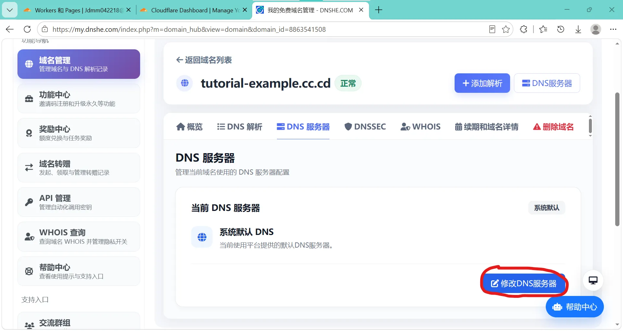Open downloads arrow icon
Viewport: 623px width, 331px height.
click(x=578, y=29)
